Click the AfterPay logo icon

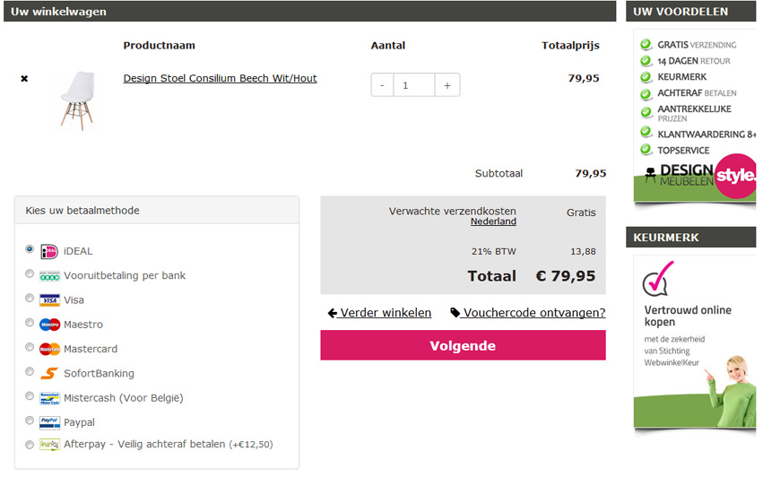click(x=49, y=445)
